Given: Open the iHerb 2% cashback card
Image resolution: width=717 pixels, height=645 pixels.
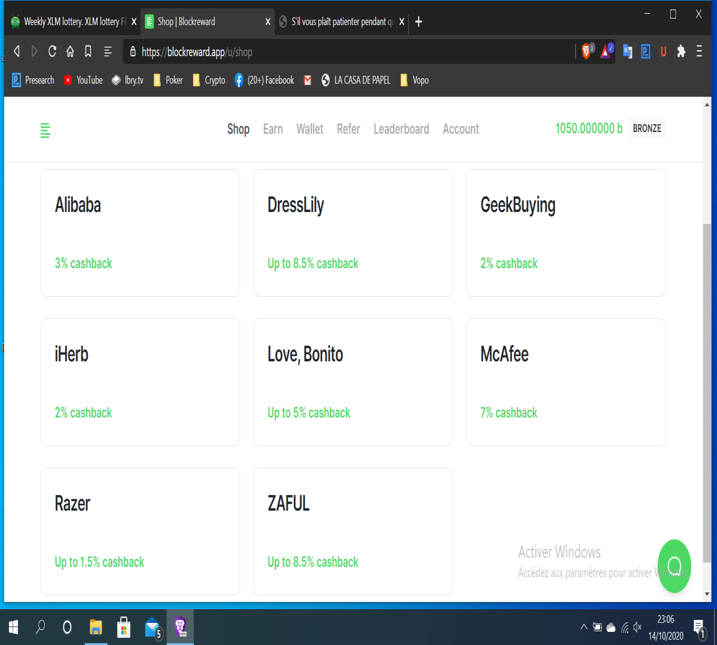Looking at the screenshot, I should (x=140, y=382).
